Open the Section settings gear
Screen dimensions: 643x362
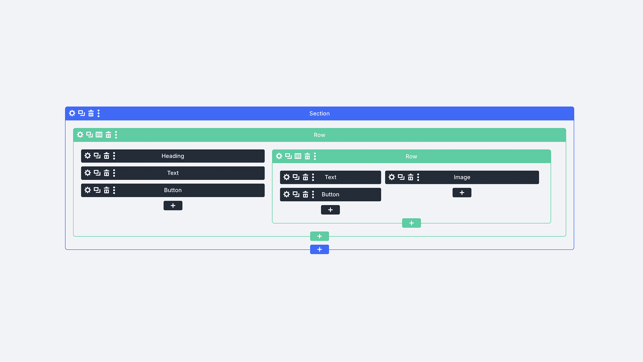click(x=72, y=113)
